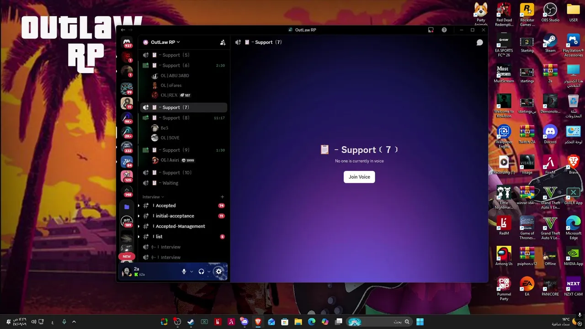Select Support (5) voice channel
585x329 pixels.
click(184, 55)
